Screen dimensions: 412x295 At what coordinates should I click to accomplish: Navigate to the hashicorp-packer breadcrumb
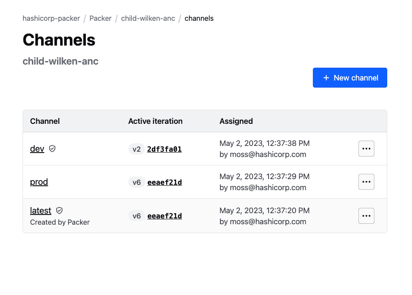(x=51, y=18)
